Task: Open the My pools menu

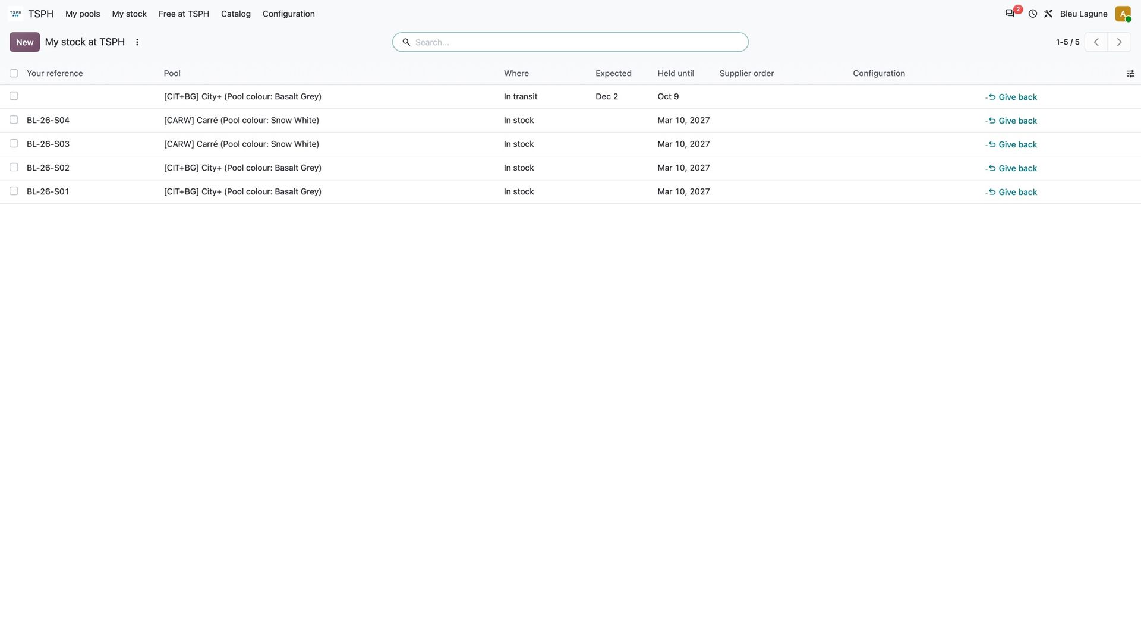Action: pos(83,14)
